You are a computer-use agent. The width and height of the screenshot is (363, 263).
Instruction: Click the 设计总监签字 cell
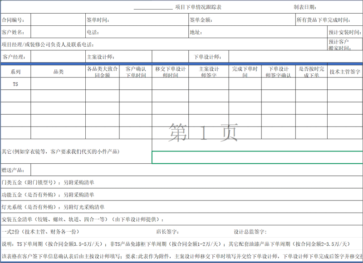click(250, 232)
